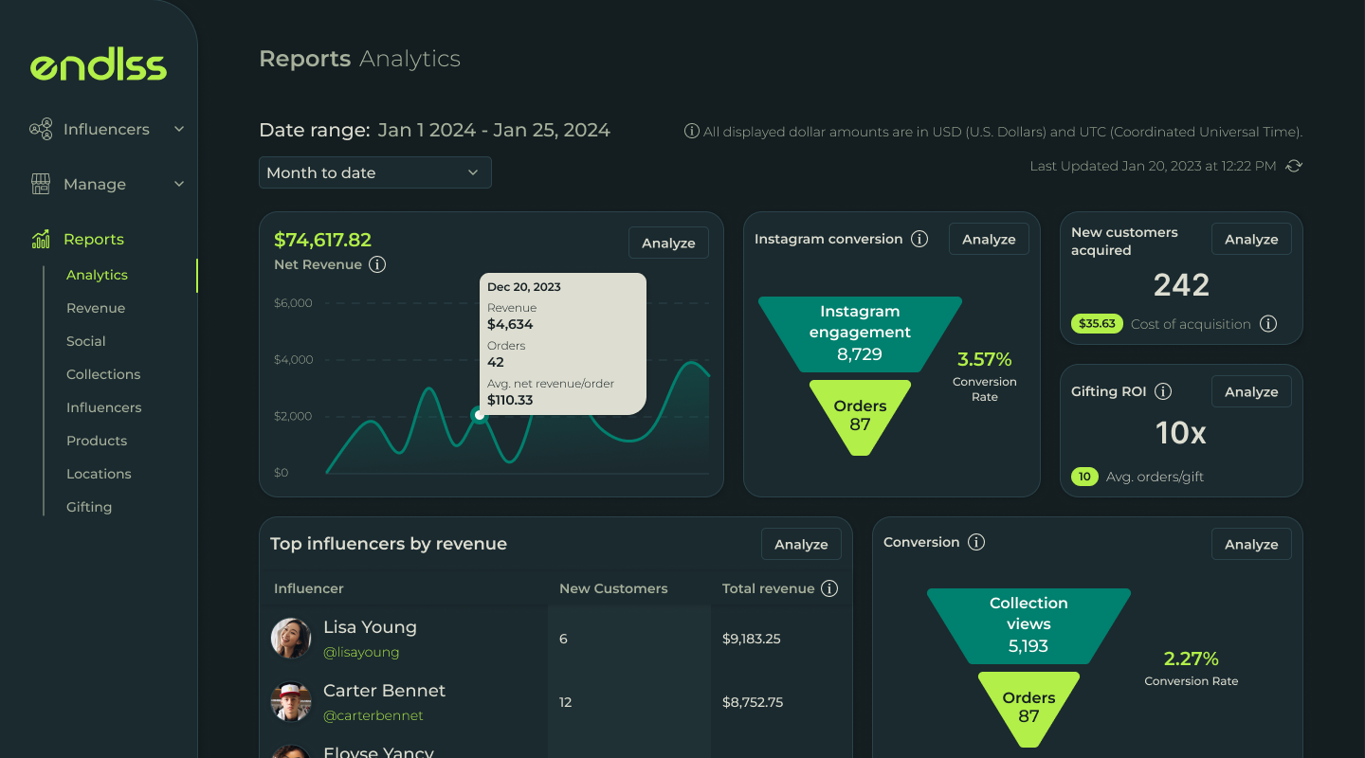Screen dimensions: 1365x758
Task: Click info icon next to Total revenue
Action: click(x=829, y=588)
